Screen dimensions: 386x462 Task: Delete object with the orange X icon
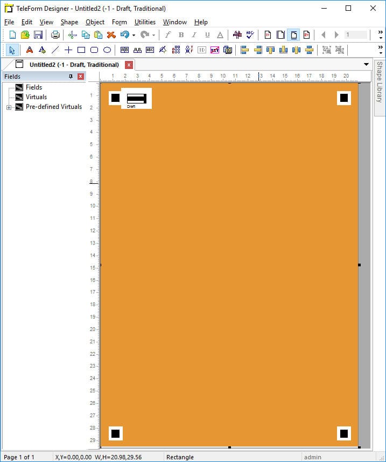coord(111,35)
